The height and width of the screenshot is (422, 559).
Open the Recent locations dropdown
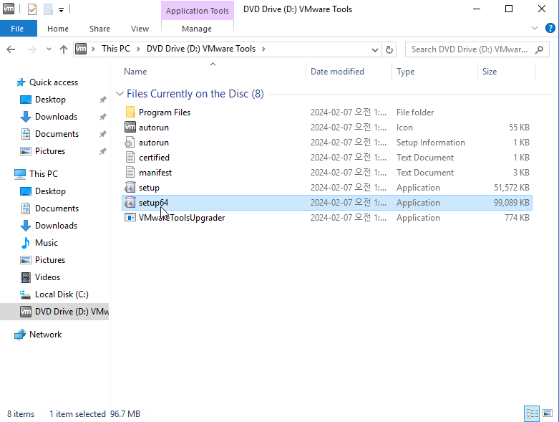(49, 49)
